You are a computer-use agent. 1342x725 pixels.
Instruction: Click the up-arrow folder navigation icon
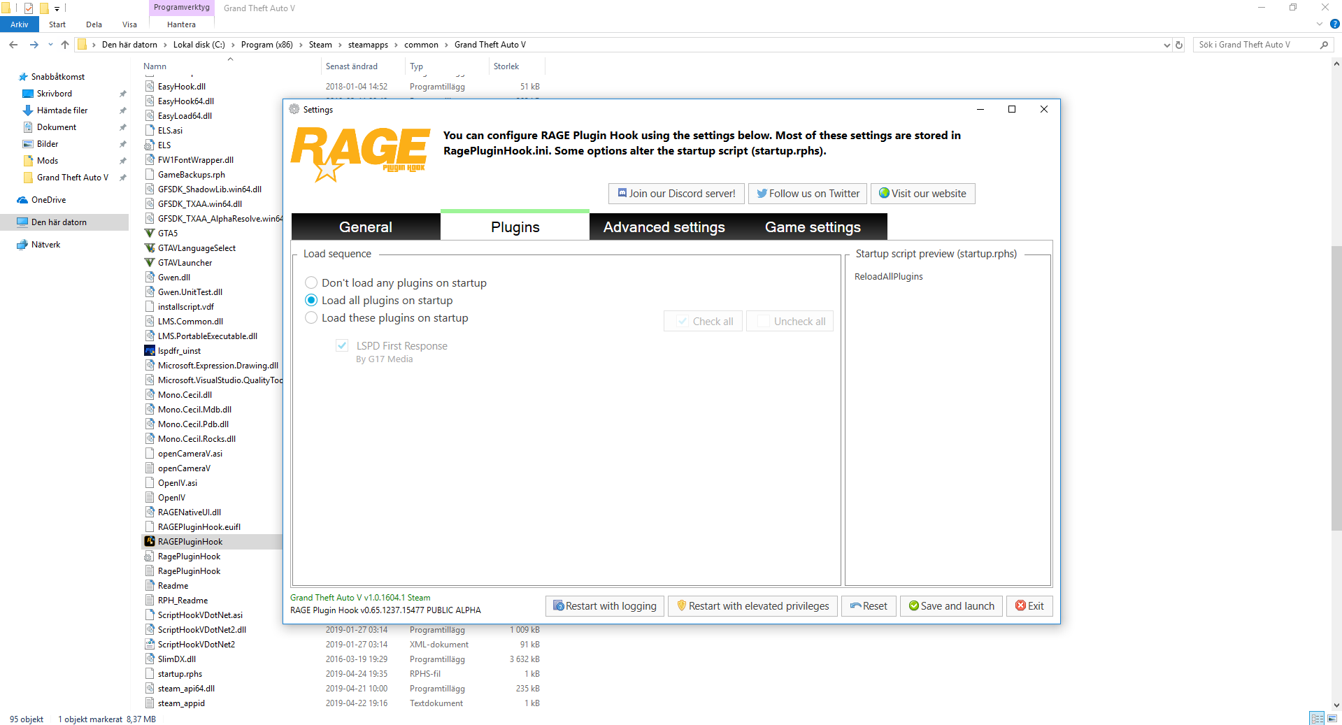tap(65, 45)
